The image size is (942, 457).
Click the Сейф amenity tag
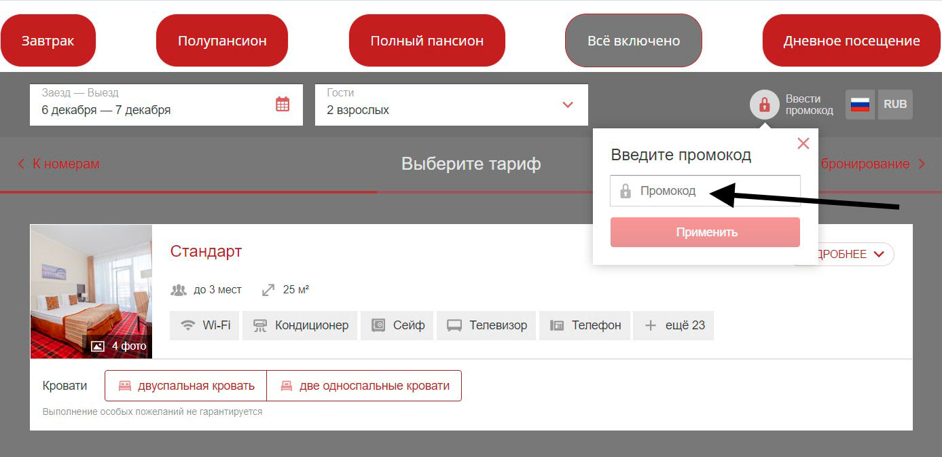coord(397,325)
